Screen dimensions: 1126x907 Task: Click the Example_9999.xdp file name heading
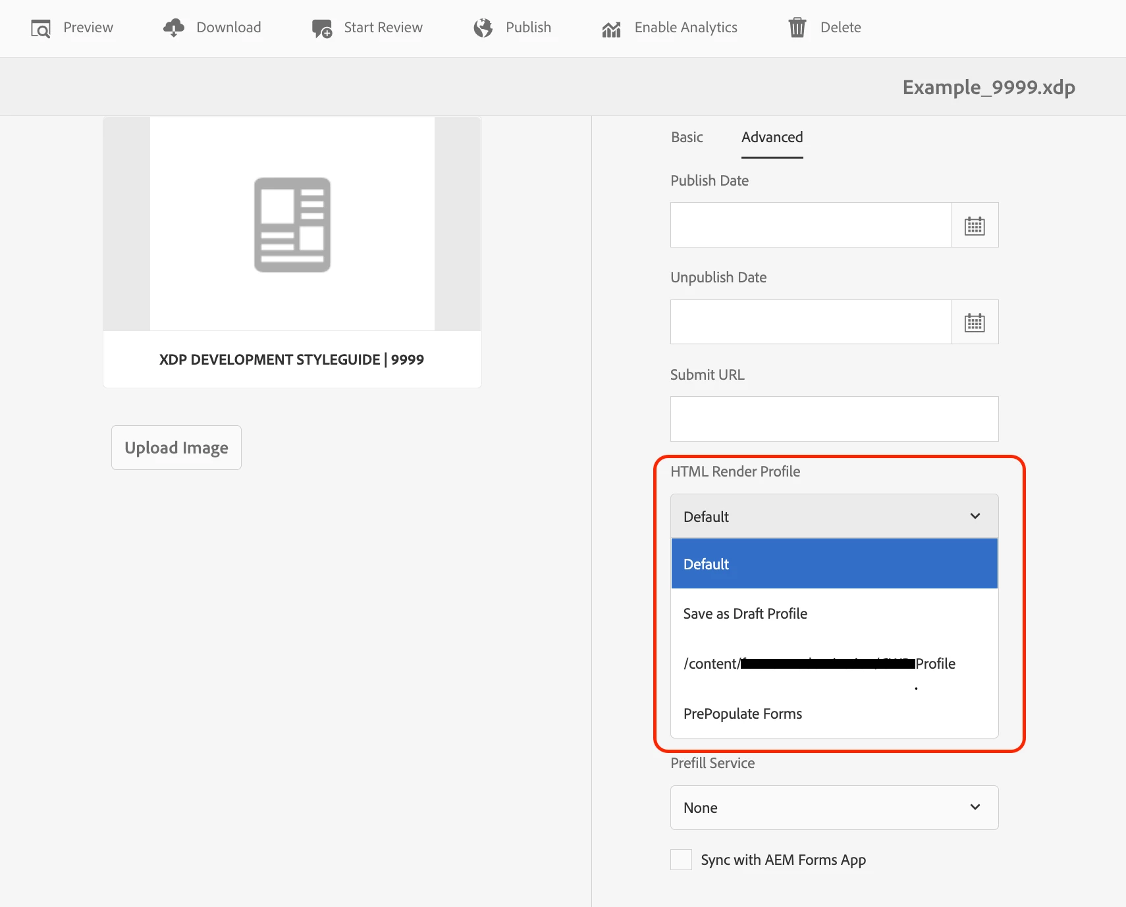coord(988,87)
